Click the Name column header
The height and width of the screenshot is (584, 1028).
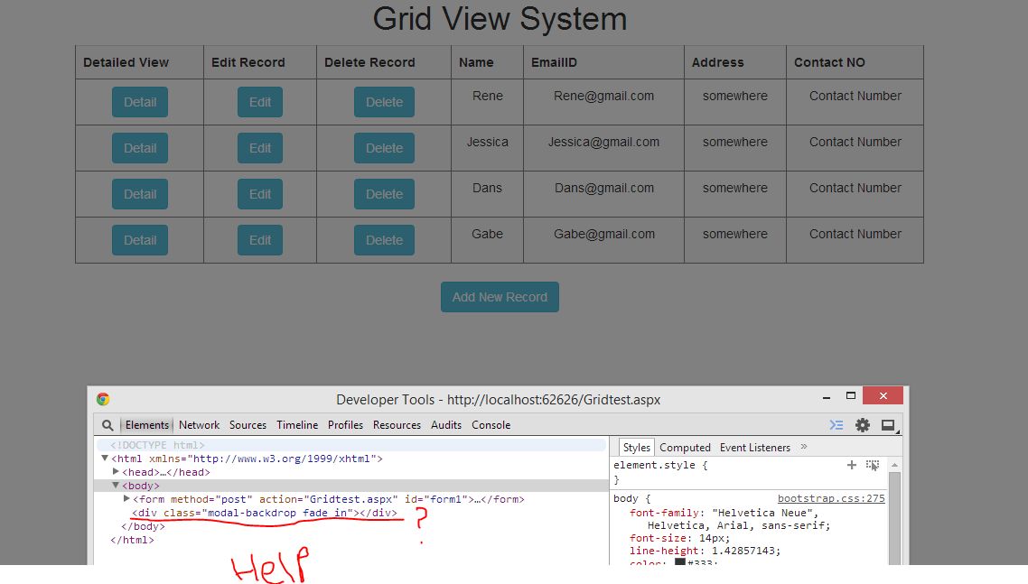(487, 62)
